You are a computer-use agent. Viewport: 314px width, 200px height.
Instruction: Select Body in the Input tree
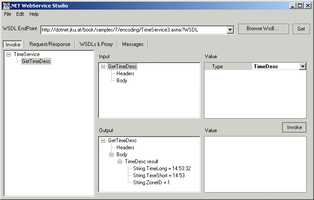[122, 81]
